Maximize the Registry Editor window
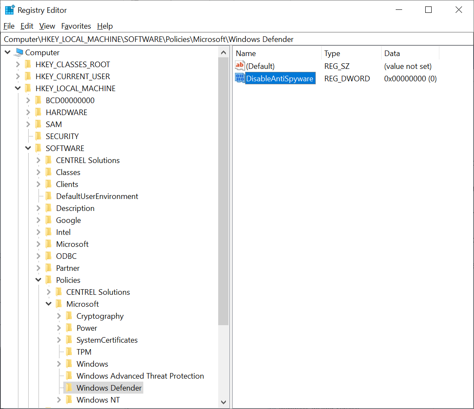474x409 pixels. 428,10
